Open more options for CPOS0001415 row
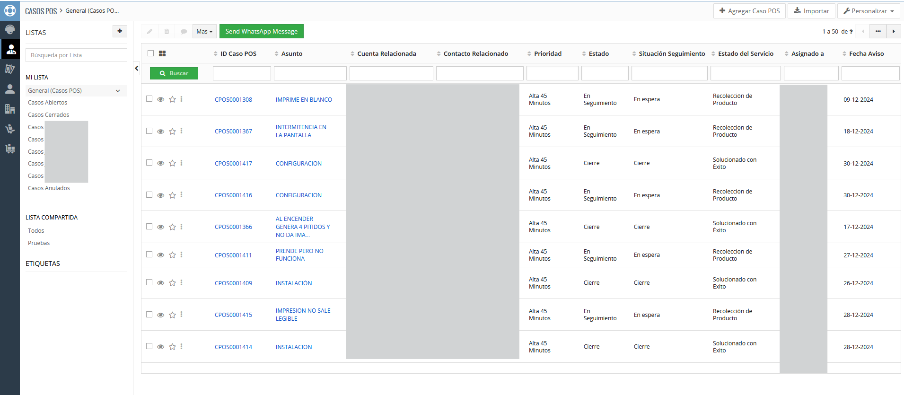The height and width of the screenshot is (395, 904). (x=181, y=315)
